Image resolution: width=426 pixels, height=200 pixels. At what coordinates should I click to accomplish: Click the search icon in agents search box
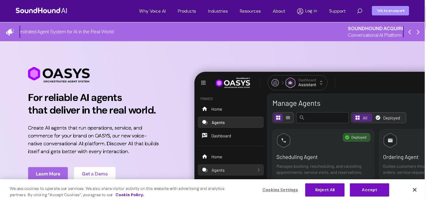[x=302, y=118]
